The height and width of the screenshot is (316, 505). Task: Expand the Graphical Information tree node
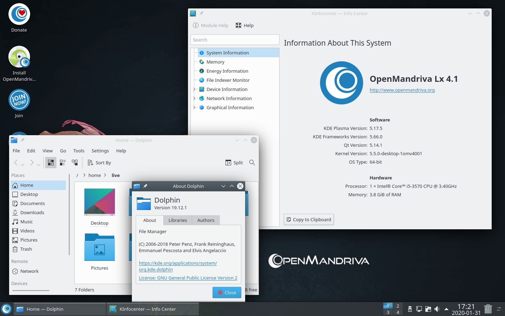click(194, 107)
